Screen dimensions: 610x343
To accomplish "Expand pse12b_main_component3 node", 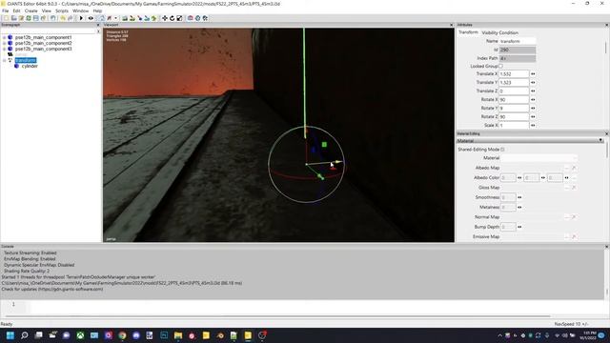I will coord(4,49).
